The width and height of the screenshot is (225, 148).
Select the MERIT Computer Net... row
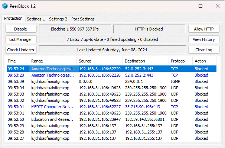[112, 107]
